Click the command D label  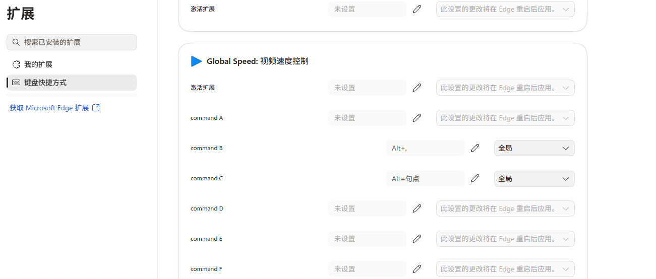coord(207,208)
